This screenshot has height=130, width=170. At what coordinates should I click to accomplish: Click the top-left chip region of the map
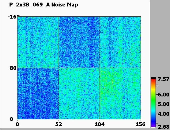[x=38, y=42]
